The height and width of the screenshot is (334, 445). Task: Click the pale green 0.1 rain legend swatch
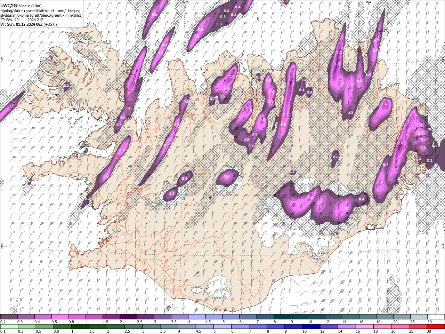(x=9, y=326)
